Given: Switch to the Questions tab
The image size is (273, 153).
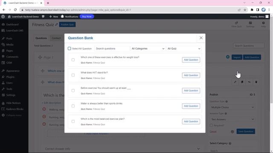Looking at the screenshot, I should [x=41, y=38].
